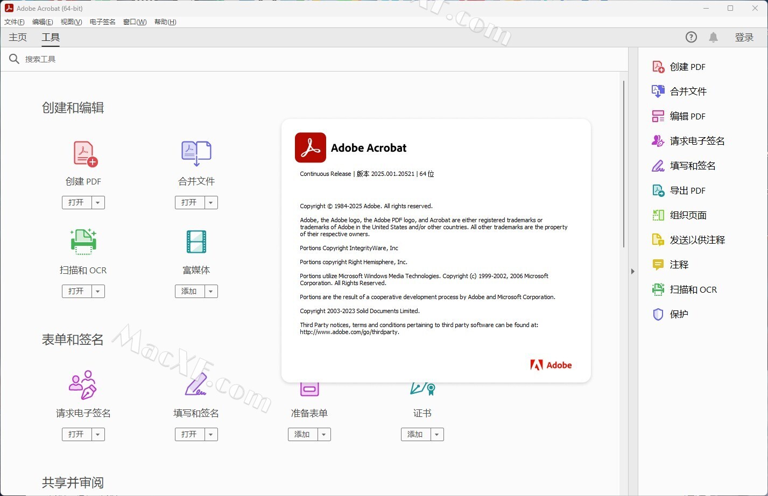Image resolution: width=768 pixels, height=496 pixels.
Task: Open the 电子签名 menu
Action: pyautogui.click(x=102, y=22)
